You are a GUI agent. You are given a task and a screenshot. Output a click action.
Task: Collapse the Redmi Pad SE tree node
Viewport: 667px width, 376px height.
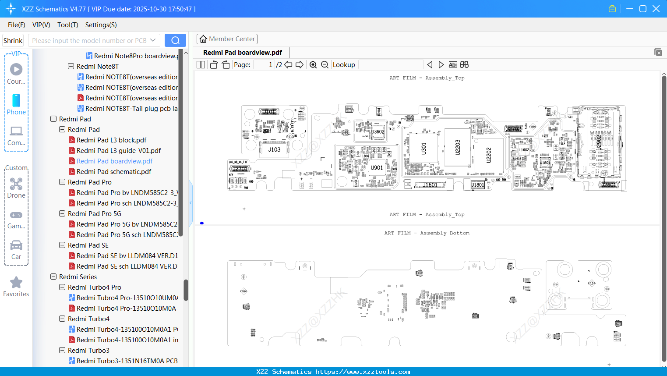[x=62, y=245]
